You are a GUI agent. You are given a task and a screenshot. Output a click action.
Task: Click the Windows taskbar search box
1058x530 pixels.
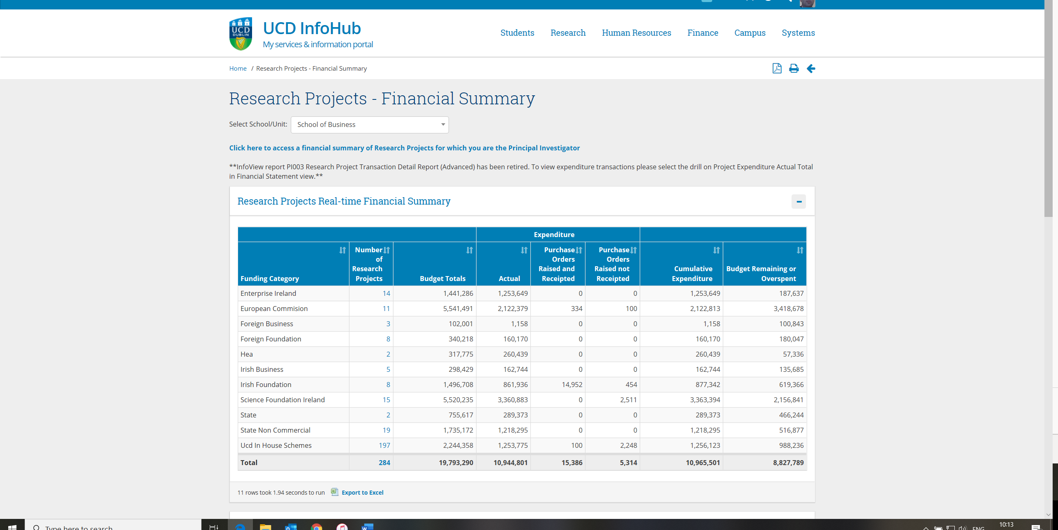tap(113, 525)
